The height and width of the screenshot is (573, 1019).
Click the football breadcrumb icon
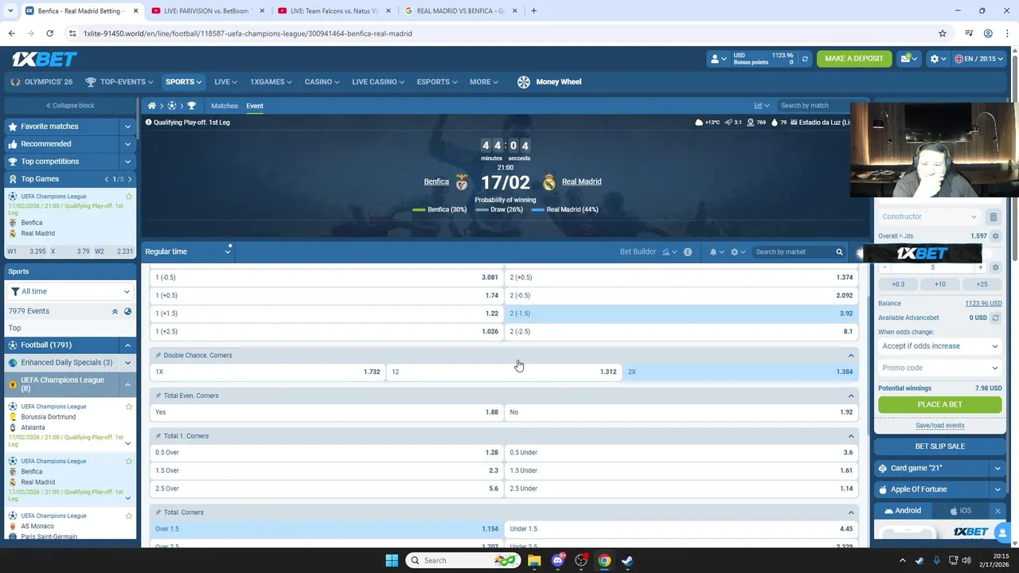(171, 106)
